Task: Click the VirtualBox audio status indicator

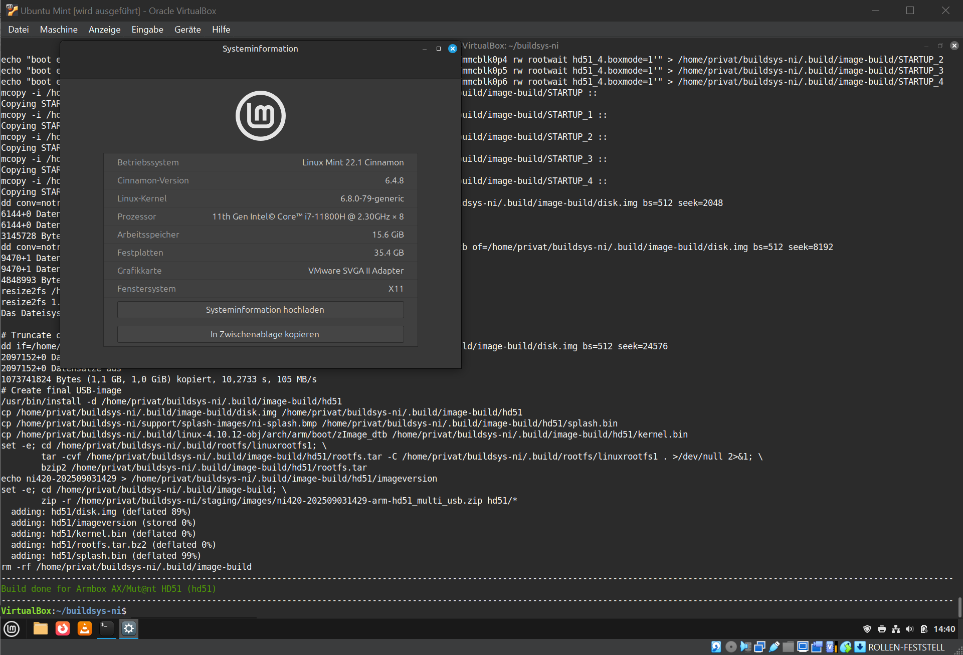Action: click(x=746, y=647)
